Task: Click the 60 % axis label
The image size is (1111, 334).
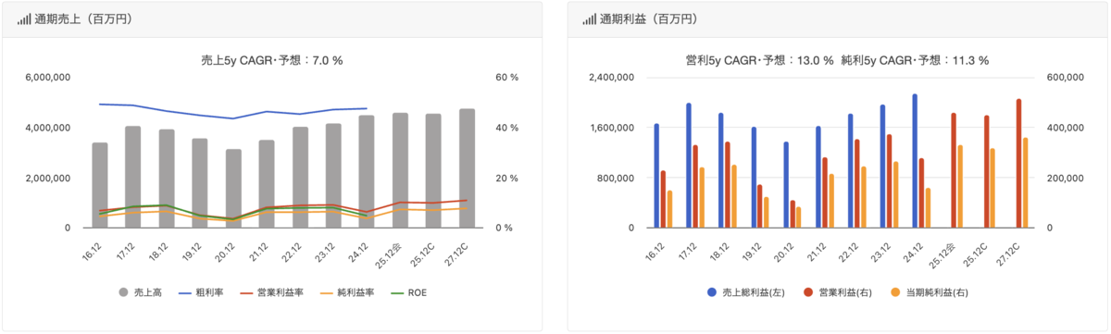Action: tap(506, 78)
